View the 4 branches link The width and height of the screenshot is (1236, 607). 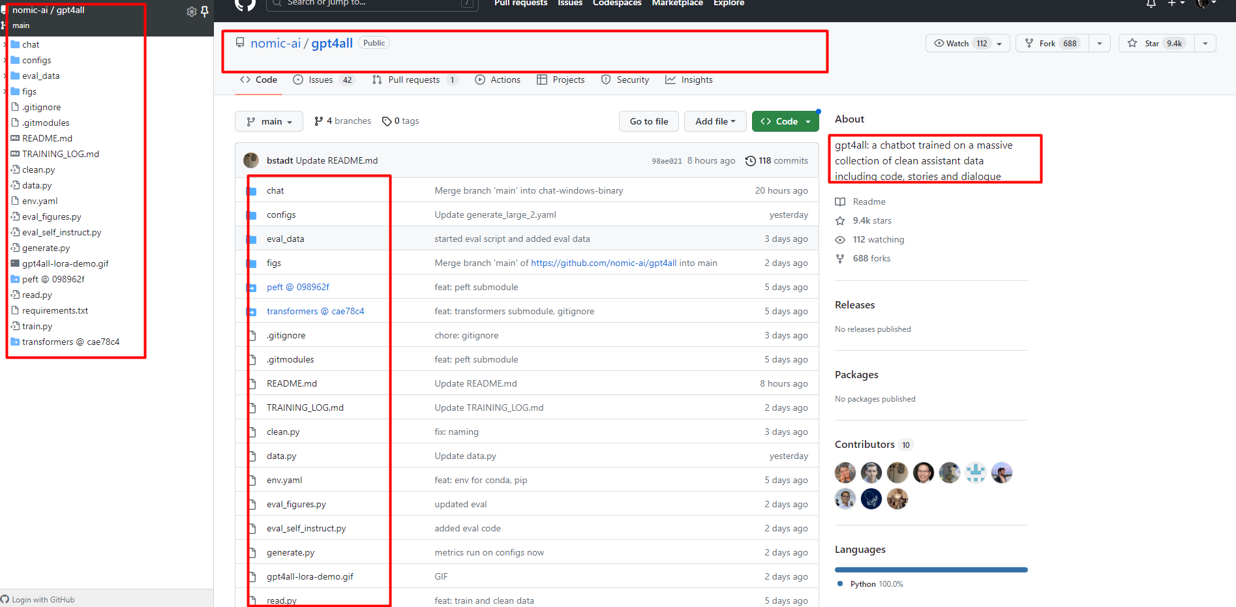342,121
